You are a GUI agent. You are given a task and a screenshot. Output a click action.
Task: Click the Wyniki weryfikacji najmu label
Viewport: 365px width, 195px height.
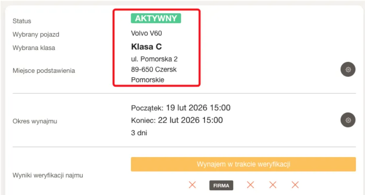click(x=48, y=175)
